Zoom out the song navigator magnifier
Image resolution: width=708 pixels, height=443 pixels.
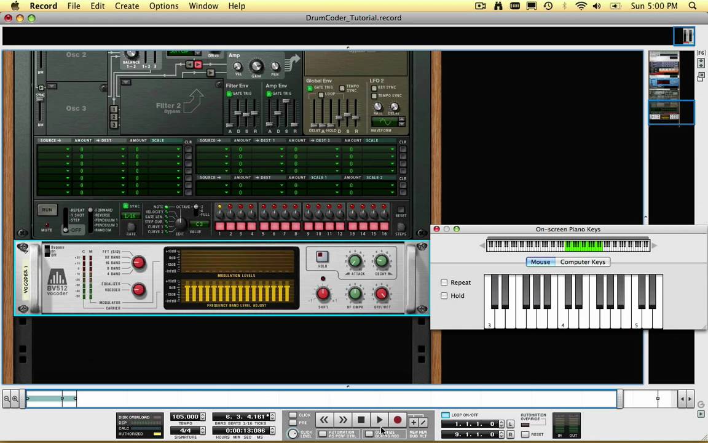(x=7, y=399)
